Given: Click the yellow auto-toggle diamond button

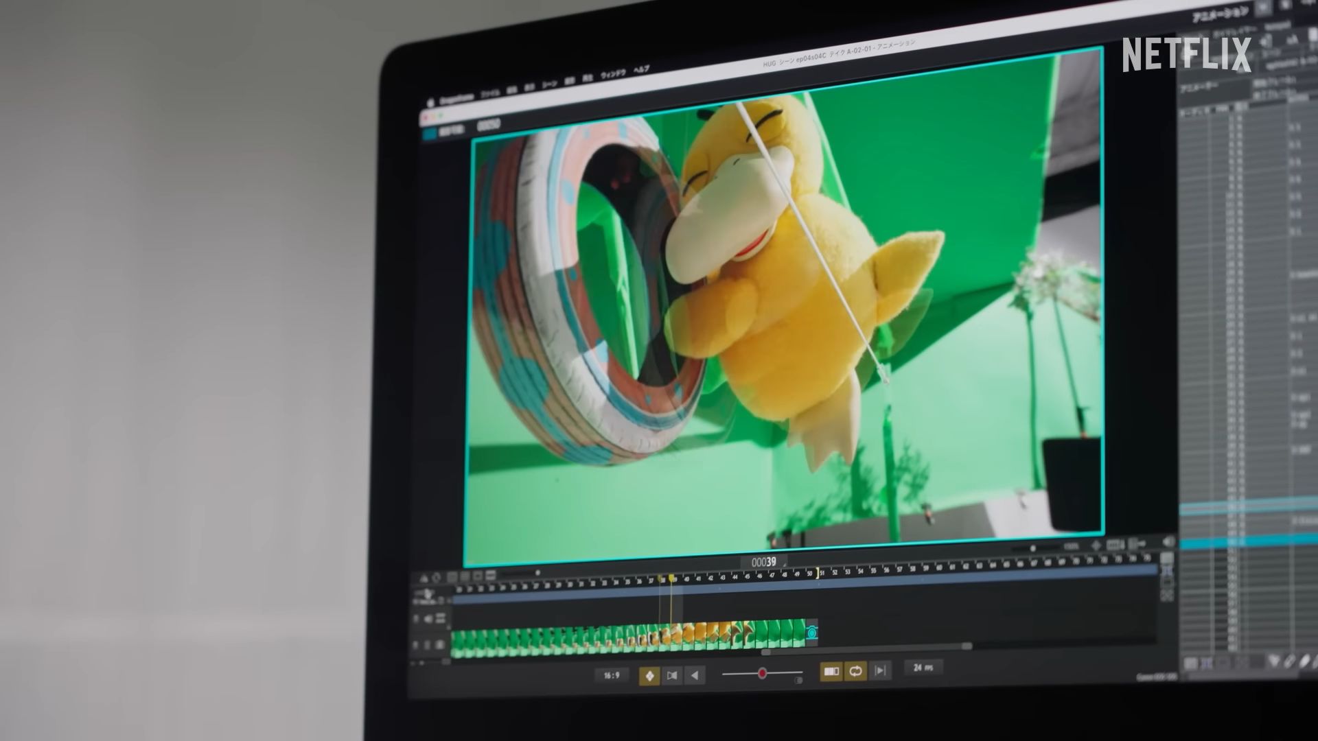Looking at the screenshot, I should coord(649,676).
